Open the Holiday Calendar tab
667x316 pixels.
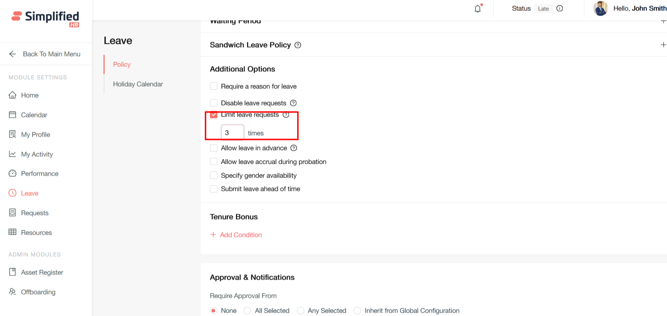[x=138, y=84]
